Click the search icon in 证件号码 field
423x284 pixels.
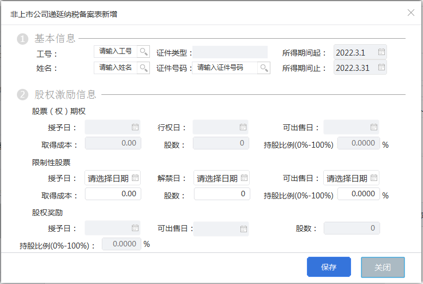264,68
